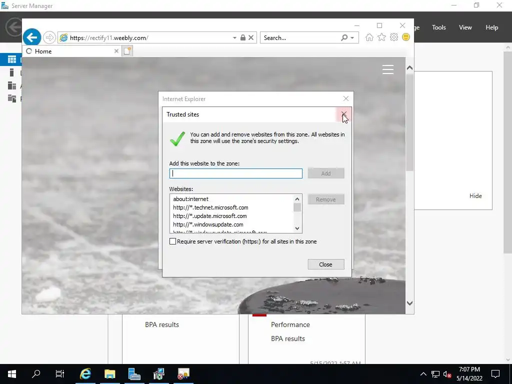Viewport: 512px width, 384px height.
Task: Click the lock security icon in address bar
Action: pos(242,37)
